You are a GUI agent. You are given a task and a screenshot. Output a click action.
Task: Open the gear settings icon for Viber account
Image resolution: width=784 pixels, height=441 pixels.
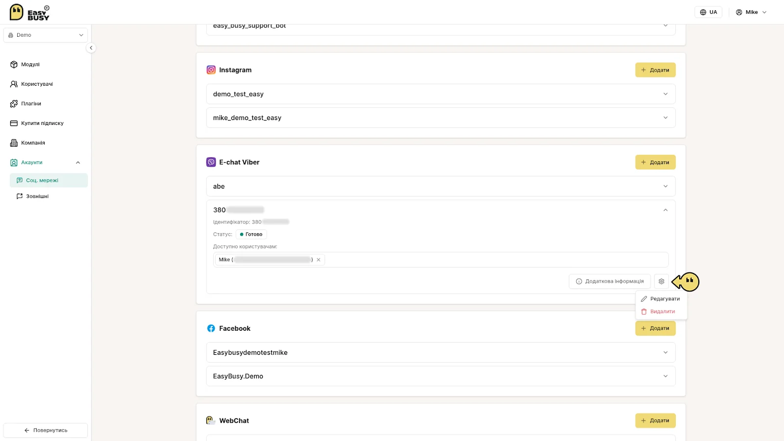click(661, 281)
